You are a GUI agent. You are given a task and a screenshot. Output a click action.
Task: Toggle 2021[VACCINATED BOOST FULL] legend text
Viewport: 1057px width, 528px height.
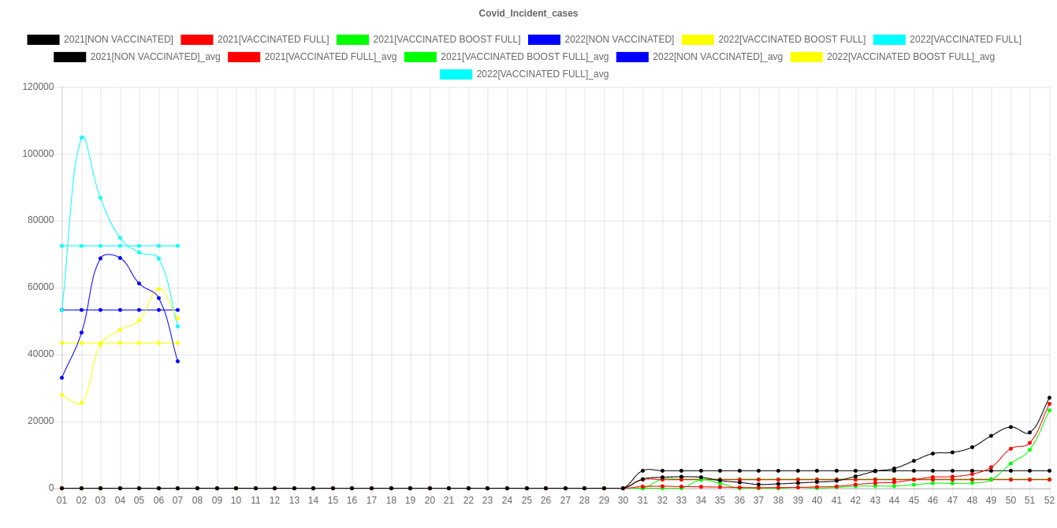(x=446, y=39)
